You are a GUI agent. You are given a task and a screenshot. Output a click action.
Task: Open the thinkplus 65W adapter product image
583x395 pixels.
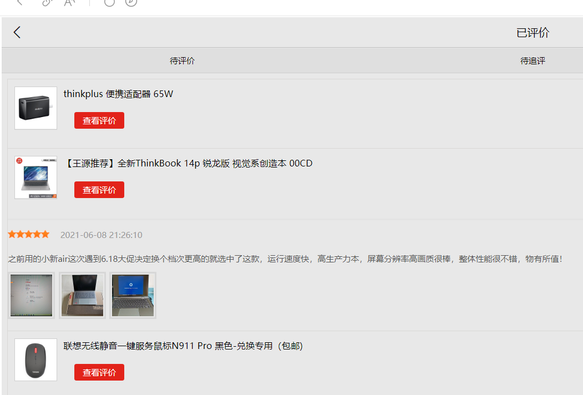point(36,108)
